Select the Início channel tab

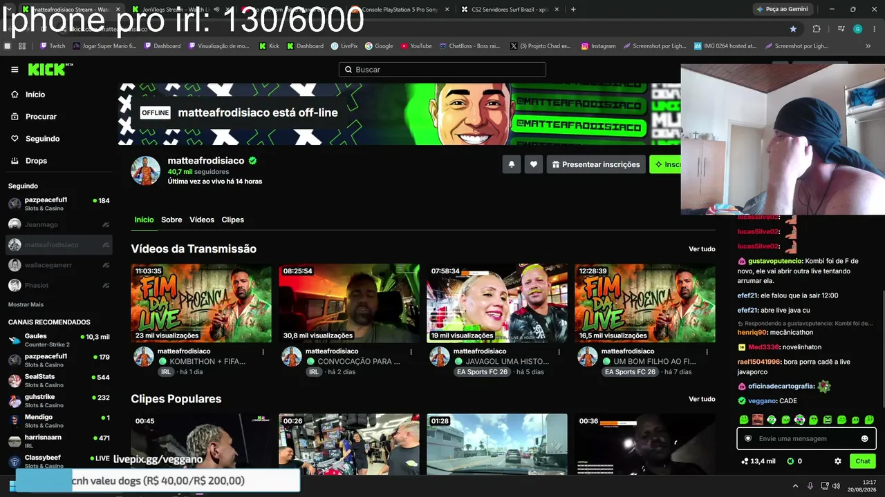(144, 220)
